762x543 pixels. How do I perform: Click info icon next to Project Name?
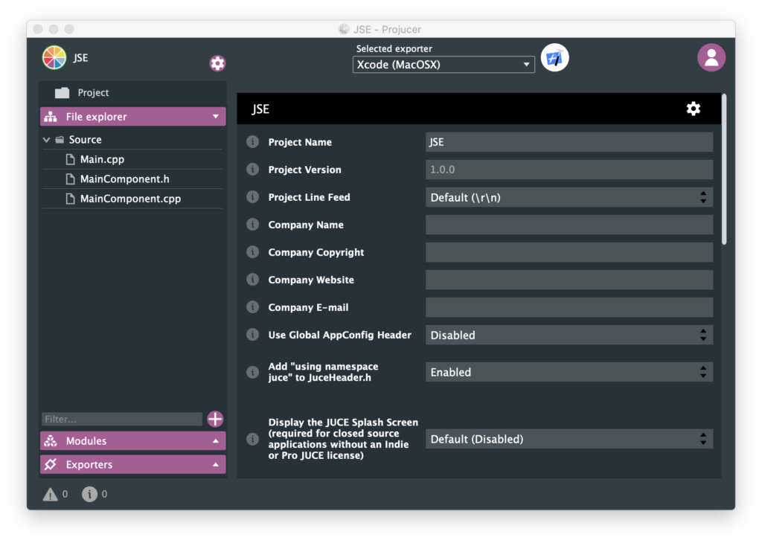[253, 142]
